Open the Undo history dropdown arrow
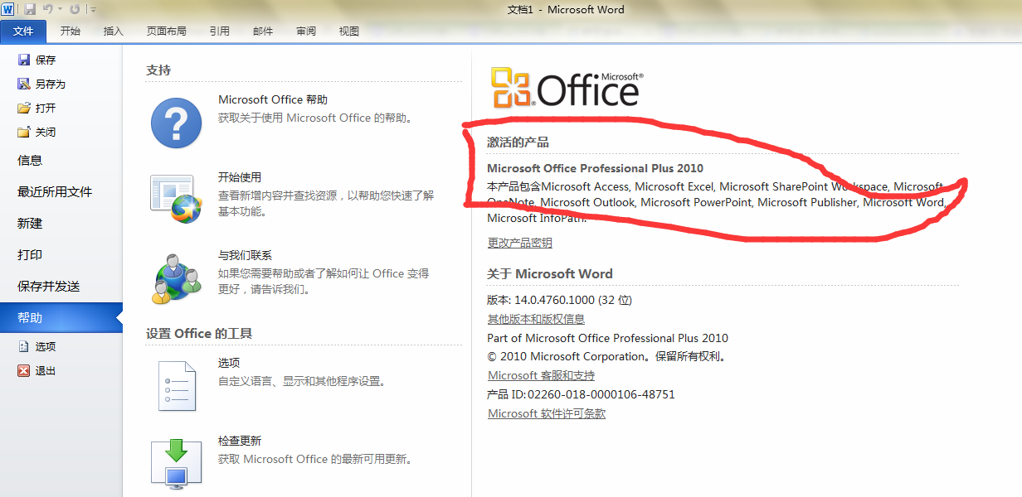 point(60,10)
